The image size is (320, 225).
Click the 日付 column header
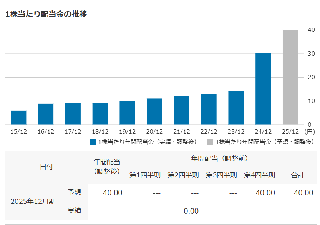click(x=46, y=167)
